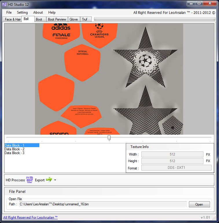The width and height of the screenshot is (219, 223).
Task: Switch to the Truf tab
Action: point(84,19)
